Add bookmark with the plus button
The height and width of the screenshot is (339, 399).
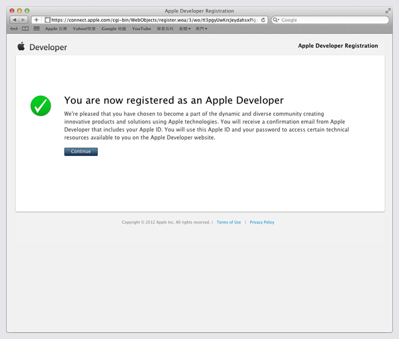[x=36, y=20]
